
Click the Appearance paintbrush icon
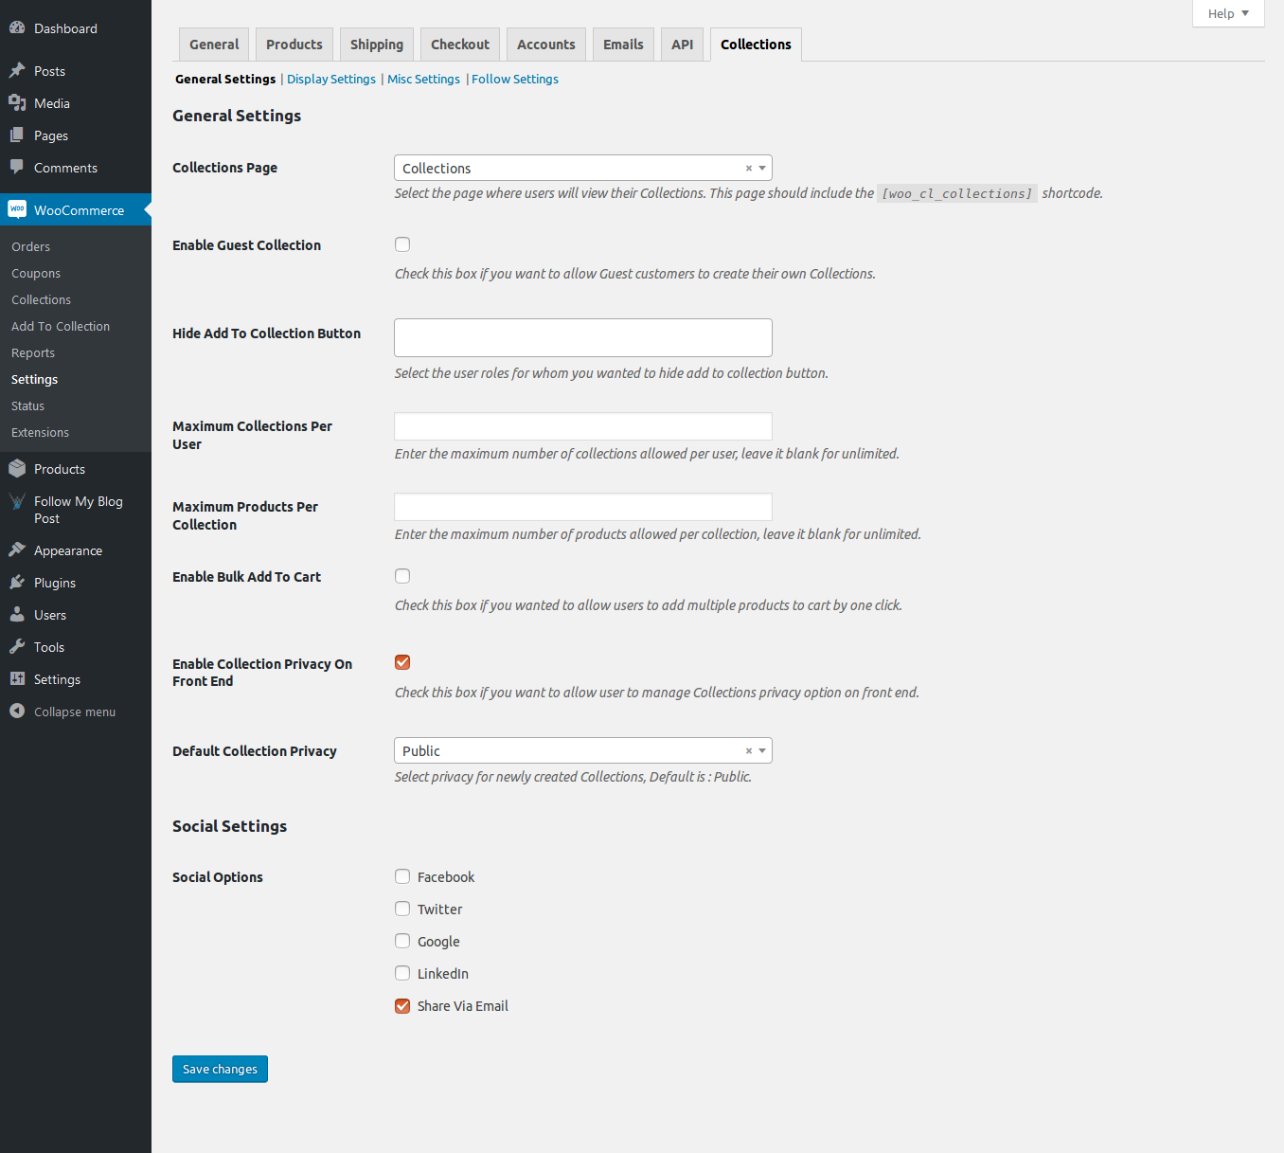(17, 550)
